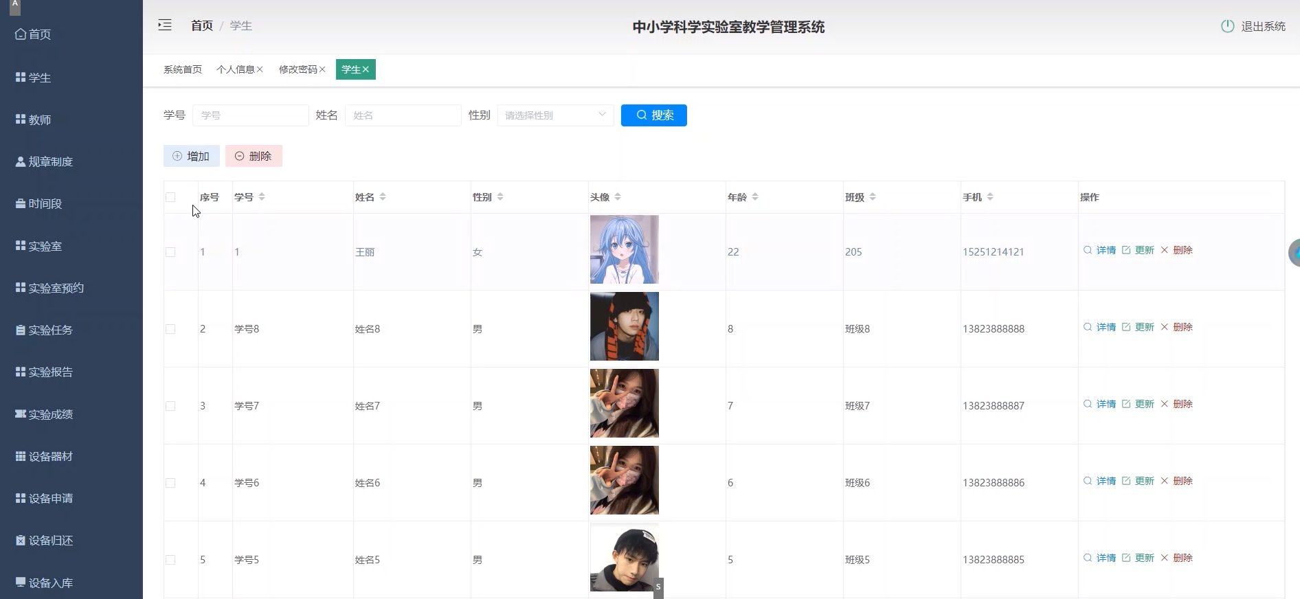
Task: Open the 性别 gender dropdown
Action: [555, 115]
